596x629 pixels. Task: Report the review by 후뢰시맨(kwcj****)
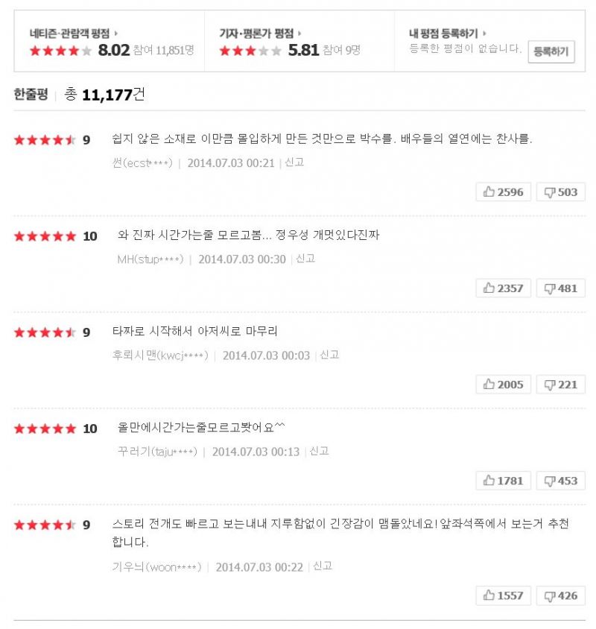[x=329, y=355]
